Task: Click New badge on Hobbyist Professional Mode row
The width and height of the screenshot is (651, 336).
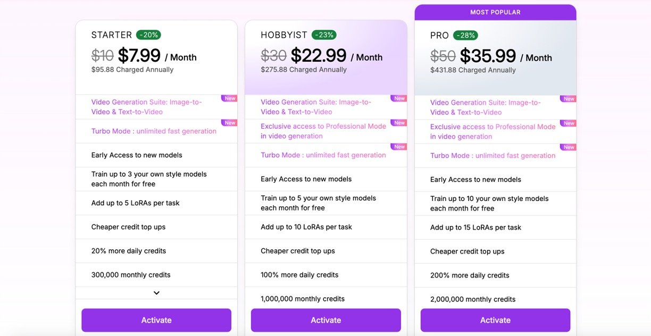Action: 399,123
